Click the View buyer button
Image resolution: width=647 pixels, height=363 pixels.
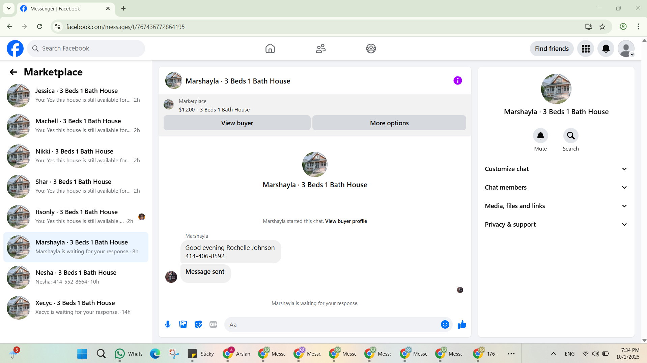point(237,123)
